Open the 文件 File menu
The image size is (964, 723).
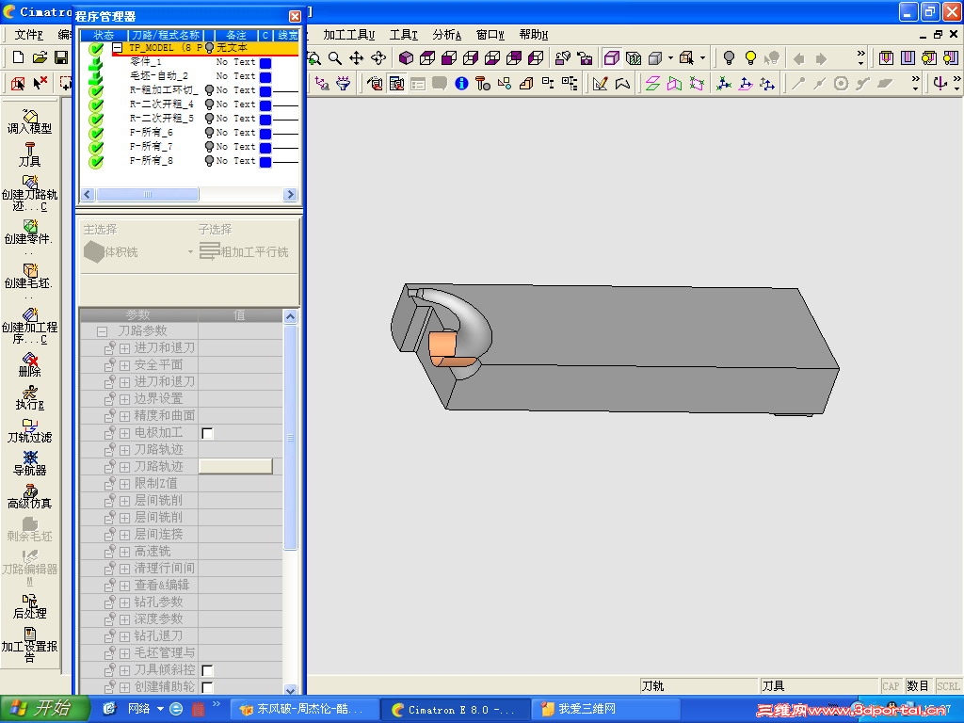28,35
